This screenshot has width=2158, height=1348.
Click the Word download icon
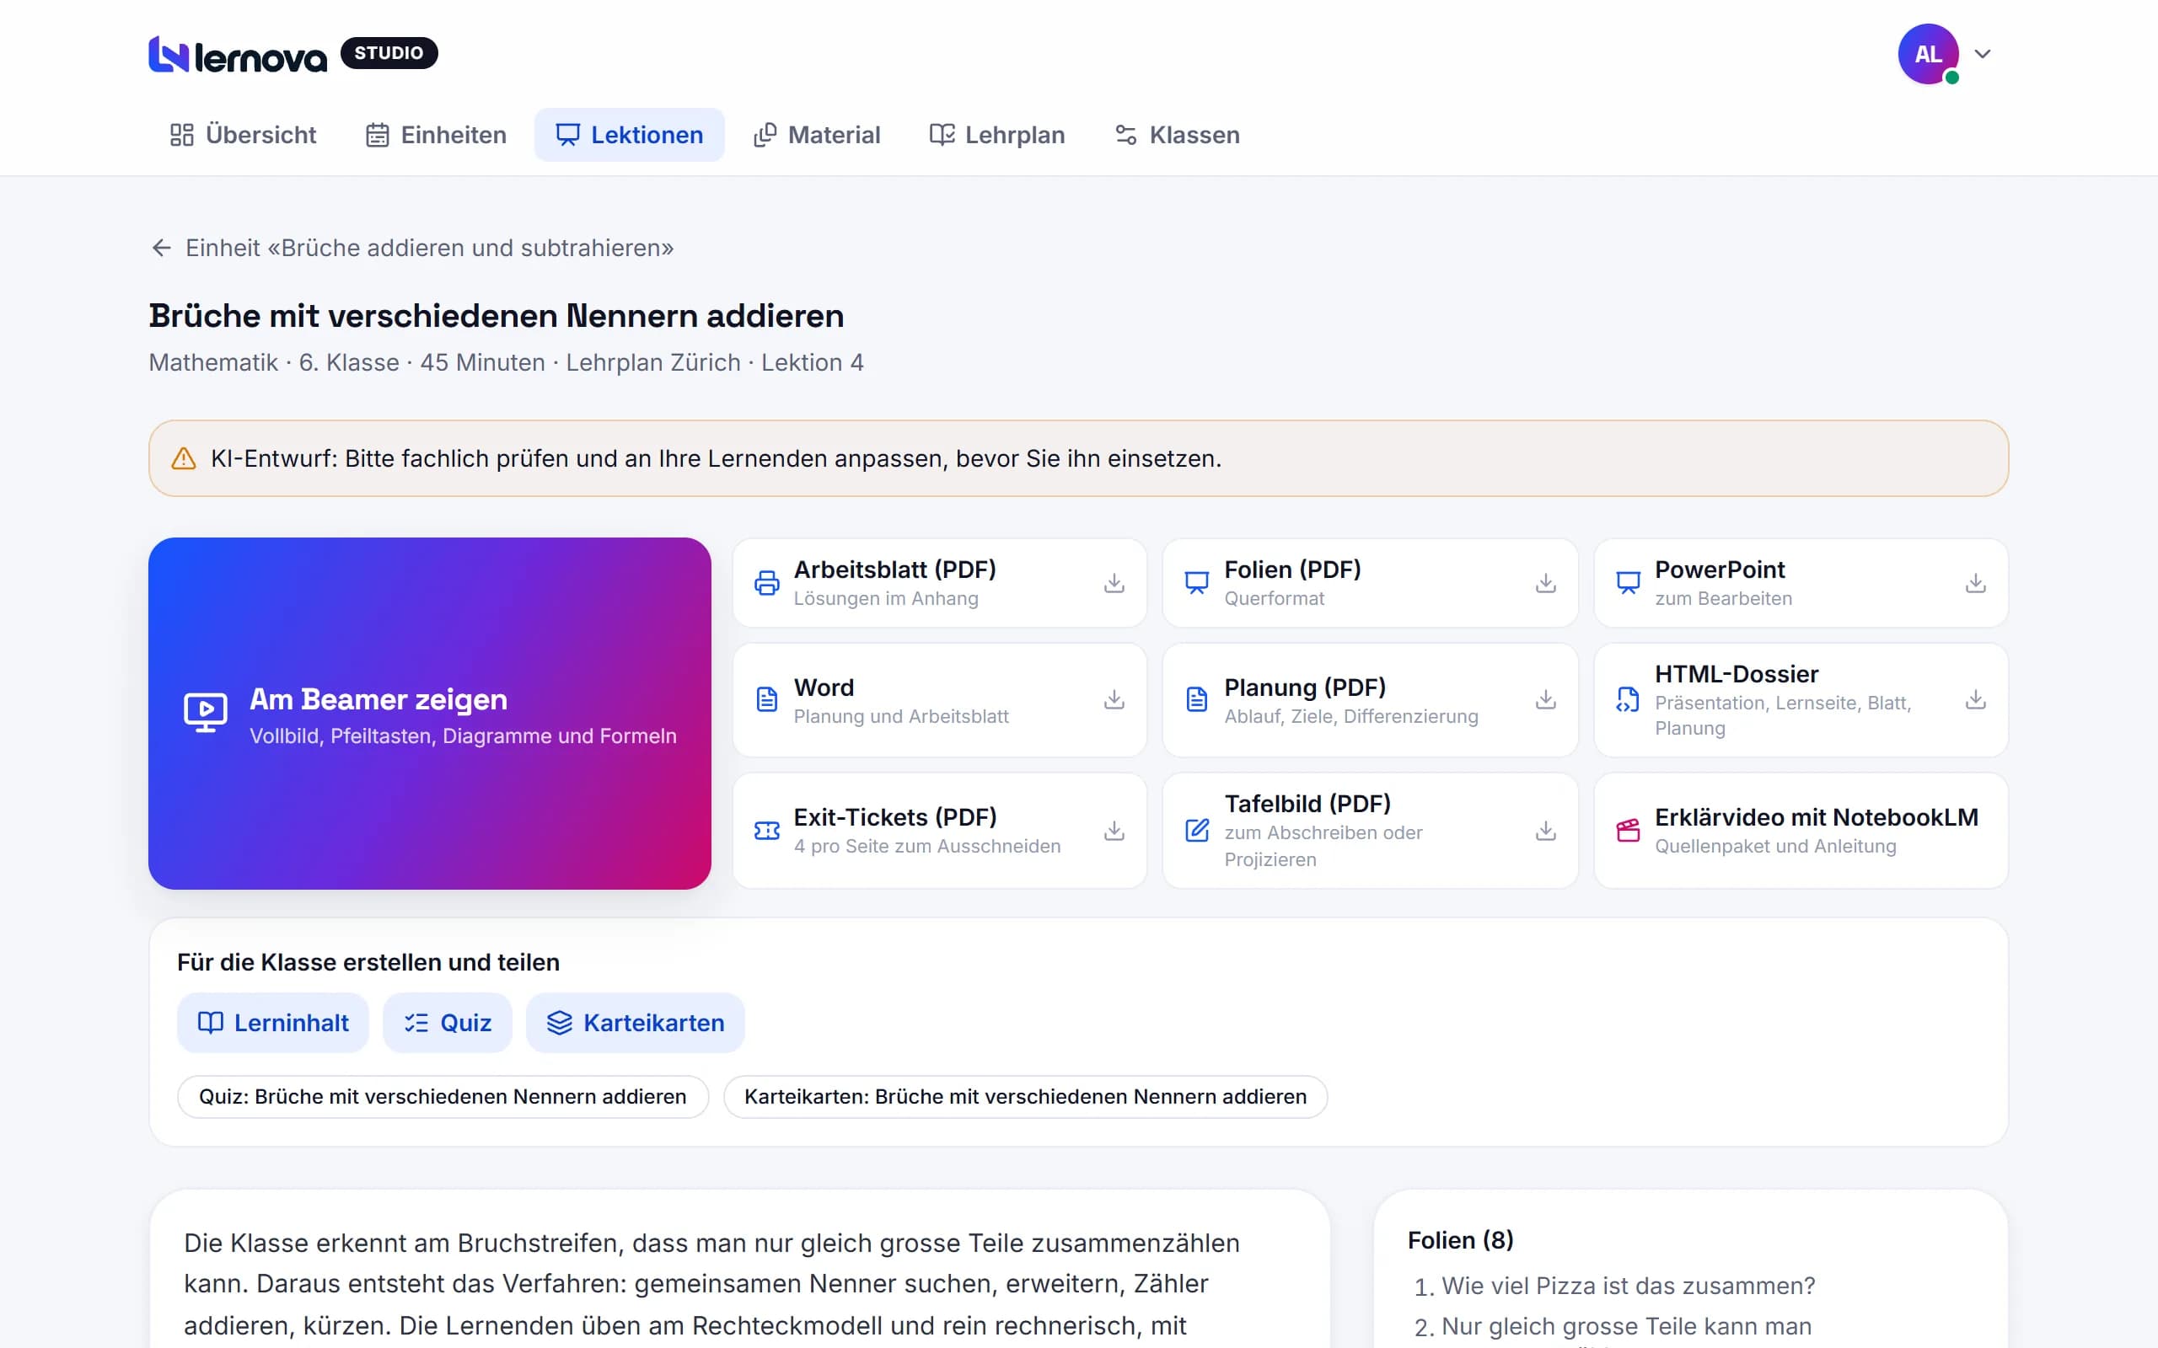1114,700
